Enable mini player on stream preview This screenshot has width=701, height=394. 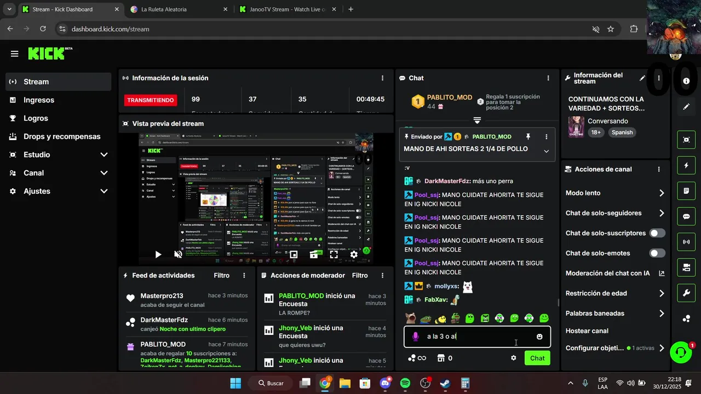pyautogui.click(x=294, y=254)
